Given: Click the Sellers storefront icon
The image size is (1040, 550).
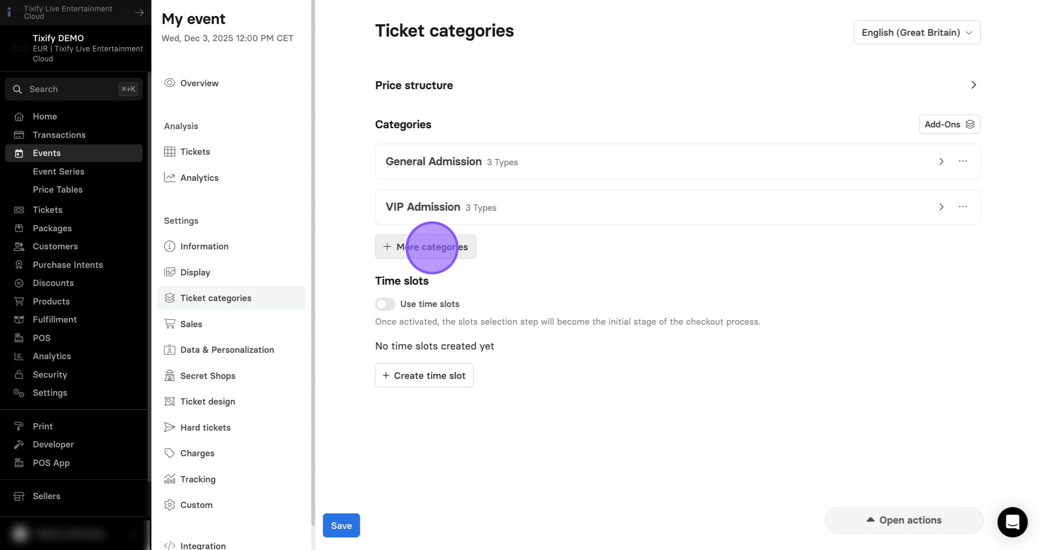Looking at the screenshot, I should [x=19, y=496].
